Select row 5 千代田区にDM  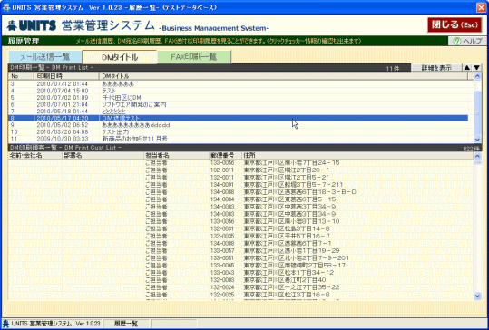point(239,98)
